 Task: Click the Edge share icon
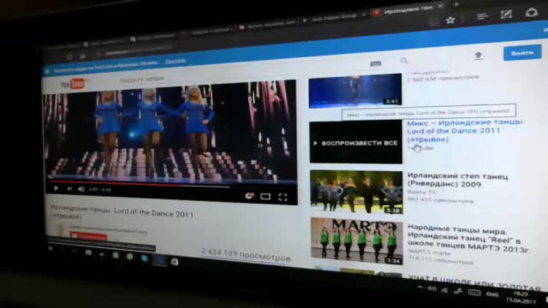pos(531,12)
